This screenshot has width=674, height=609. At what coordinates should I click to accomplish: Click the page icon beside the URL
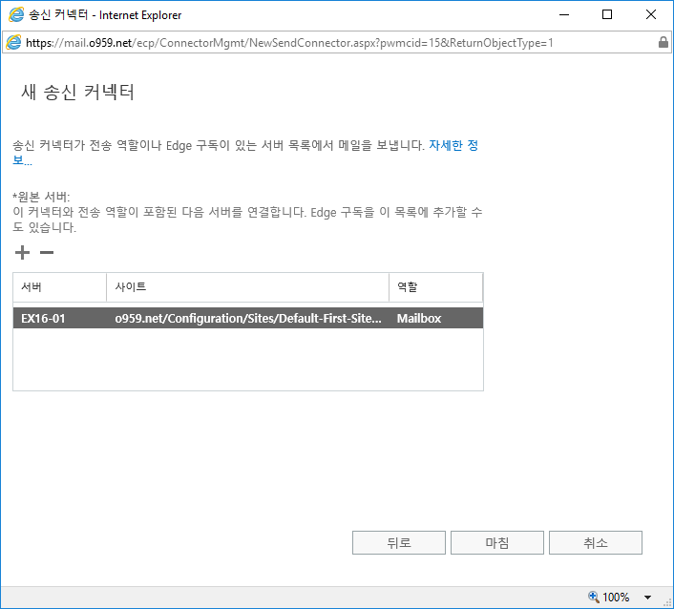pos(13,42)
